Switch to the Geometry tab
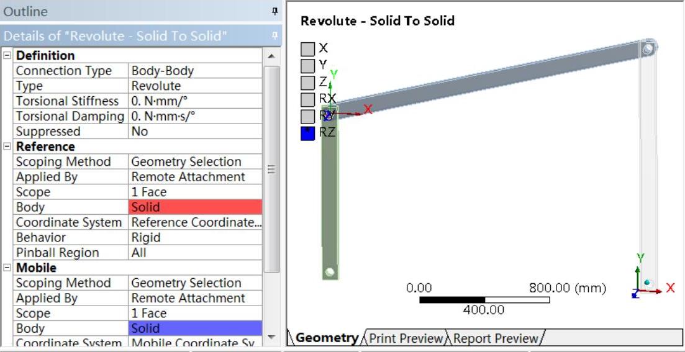 coord(326,338)
